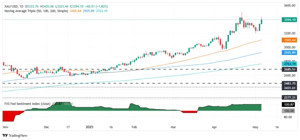The height and width of the screenshot is (140, 300).
Task: Click the blue 2925.89 price axis tag
Action: coord(289,52)
